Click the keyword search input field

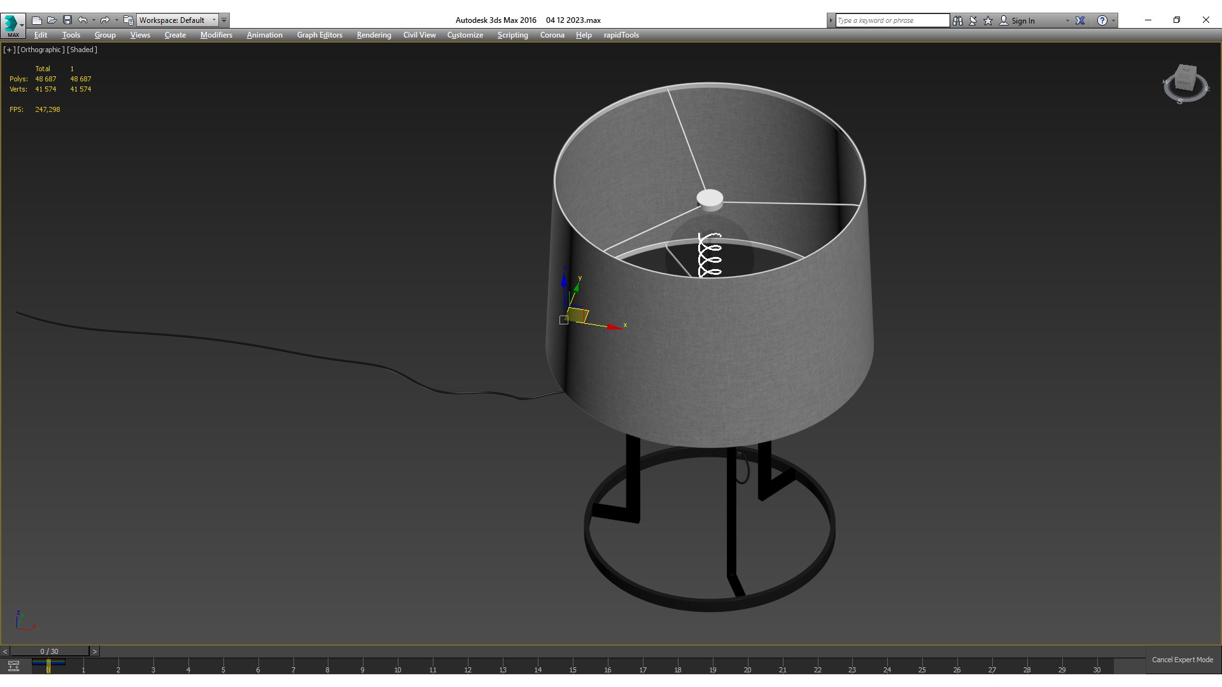[x=892, y=20]
